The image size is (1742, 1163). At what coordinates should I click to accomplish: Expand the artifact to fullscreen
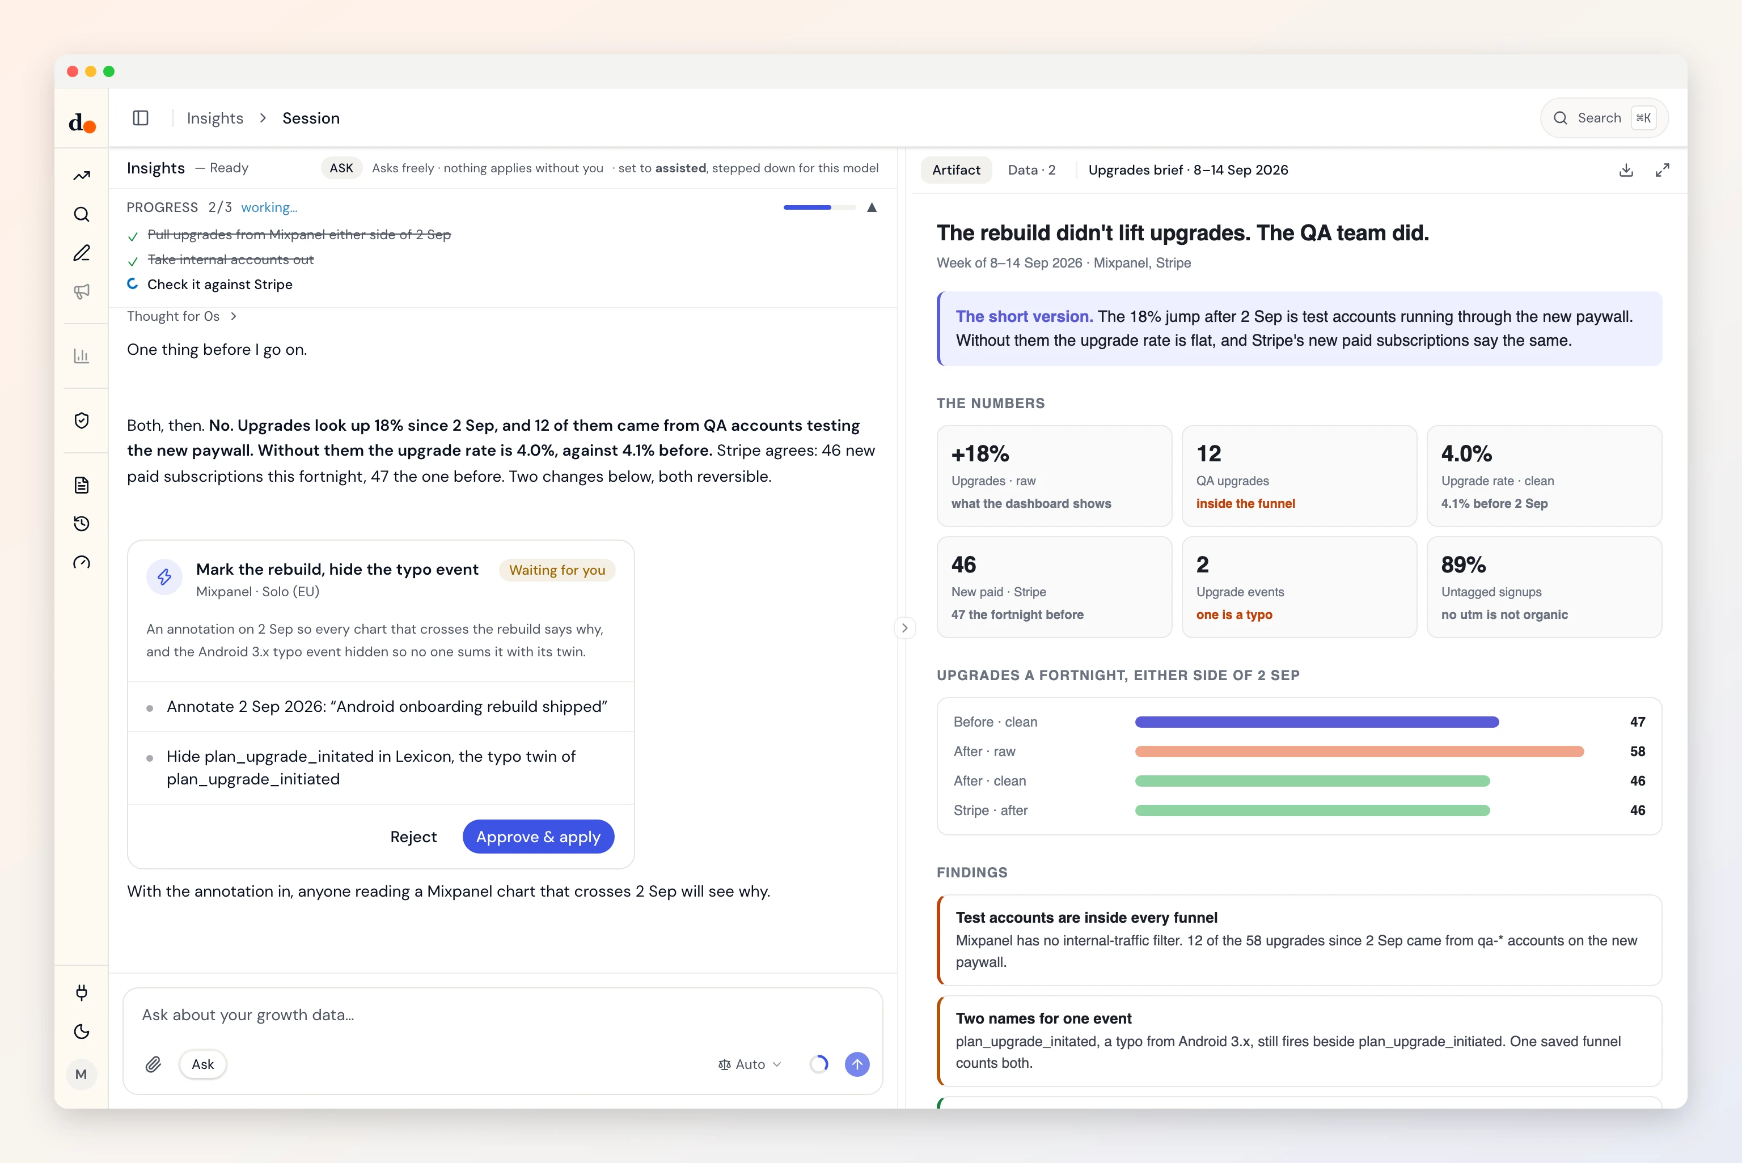click(1663, 170)
